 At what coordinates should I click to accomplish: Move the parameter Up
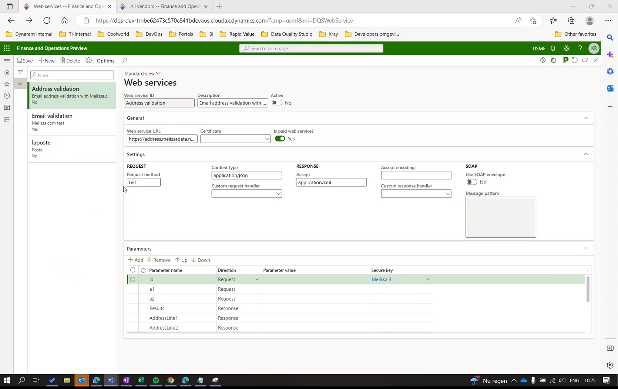181,260
